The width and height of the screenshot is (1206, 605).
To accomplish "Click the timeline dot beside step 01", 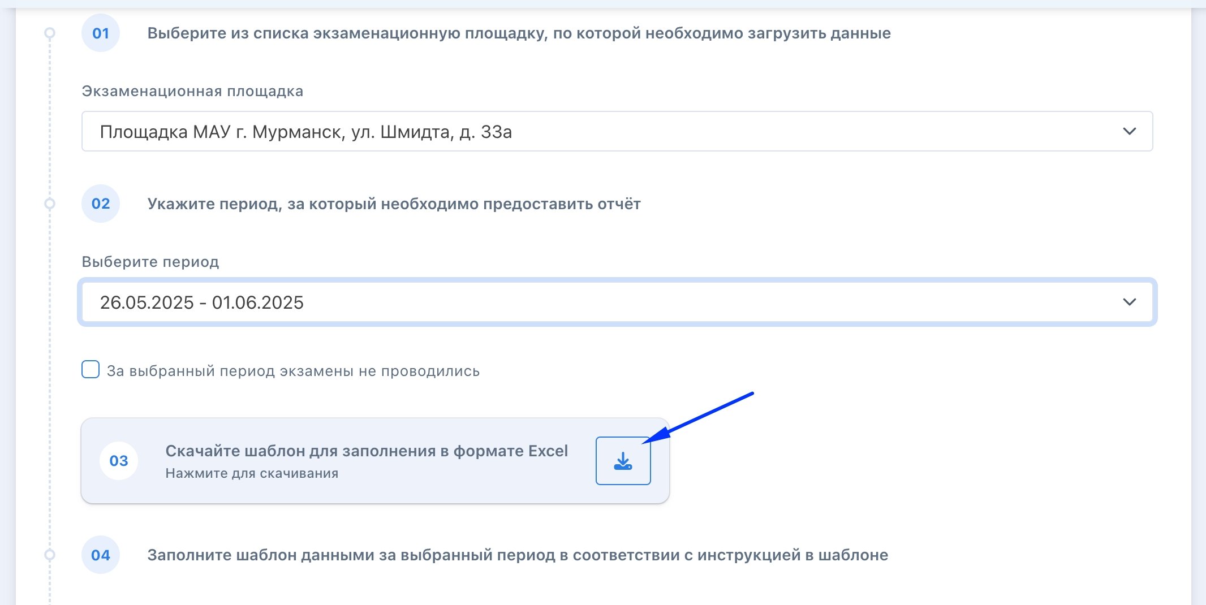I will pos(50,33).
